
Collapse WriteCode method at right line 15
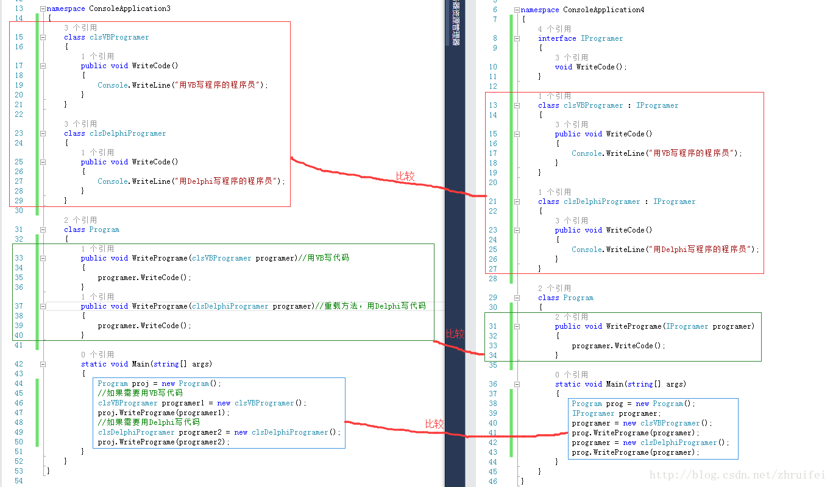pyautogui.click(x=517, y=134)
